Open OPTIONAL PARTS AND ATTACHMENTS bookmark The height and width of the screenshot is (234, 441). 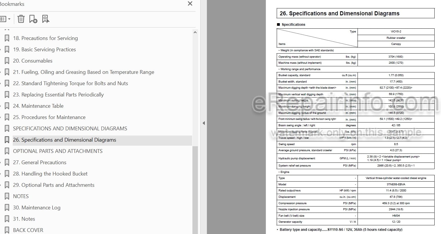point(58,151)
